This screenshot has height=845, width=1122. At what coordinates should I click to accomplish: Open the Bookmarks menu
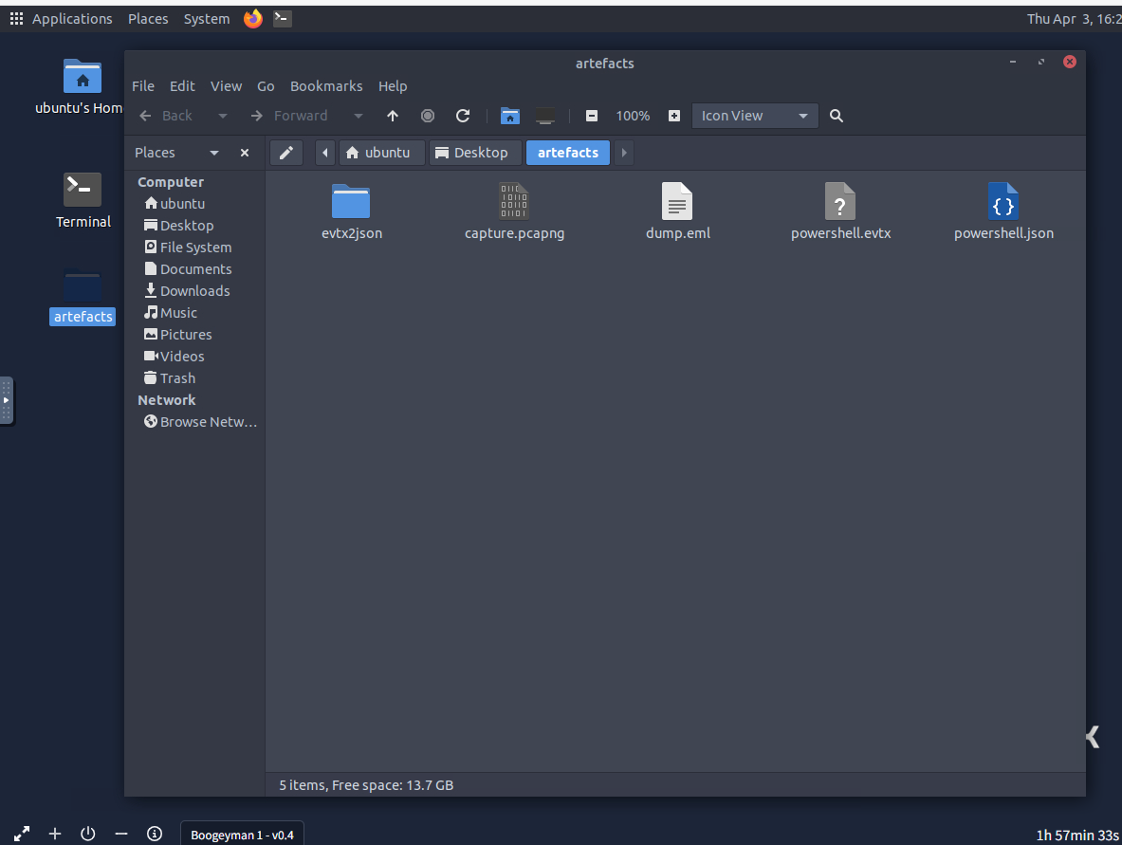pos(326,86)
